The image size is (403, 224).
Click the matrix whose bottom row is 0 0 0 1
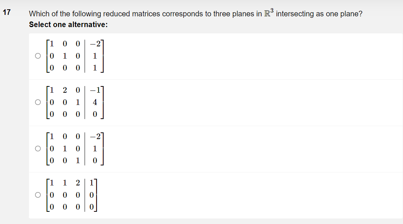click(x=75, y=56)
